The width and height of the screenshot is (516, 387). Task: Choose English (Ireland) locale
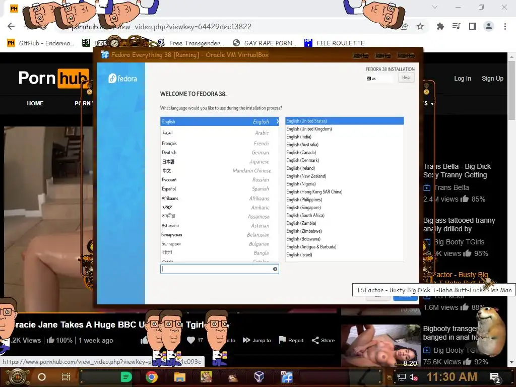(x=345, y=168)
